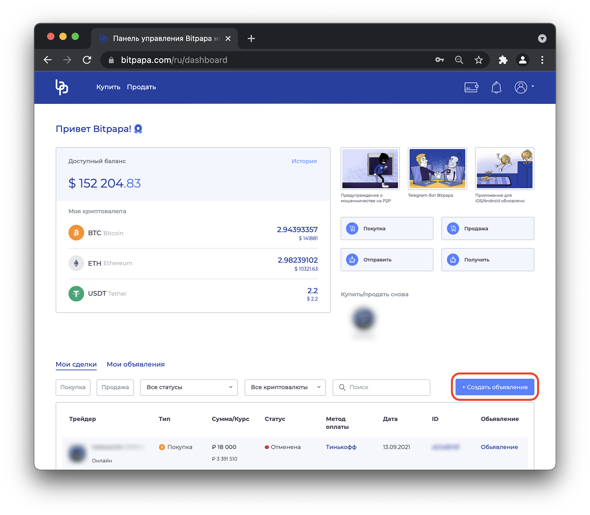Click the blurred deal ID link
Image resolution: width=590 pixels, height=515 pixels.
(x=445, y=447)
